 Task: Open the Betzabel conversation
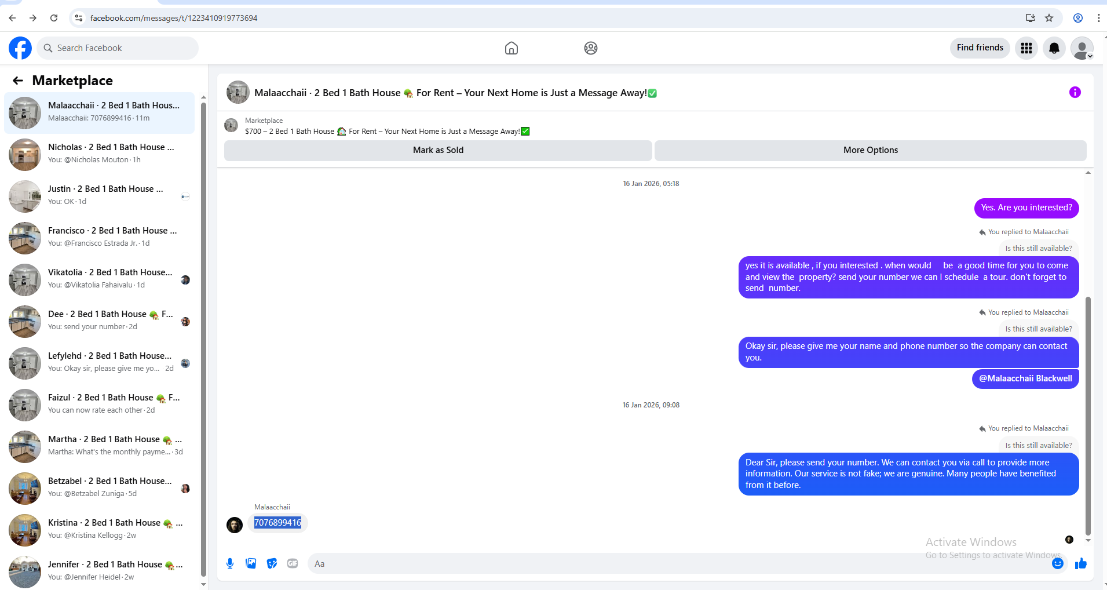[100, 489]
